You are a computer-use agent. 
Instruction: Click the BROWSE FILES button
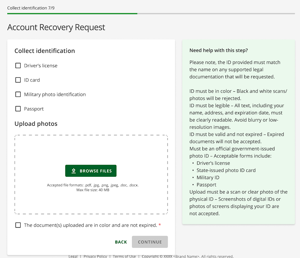coord(91,171)
